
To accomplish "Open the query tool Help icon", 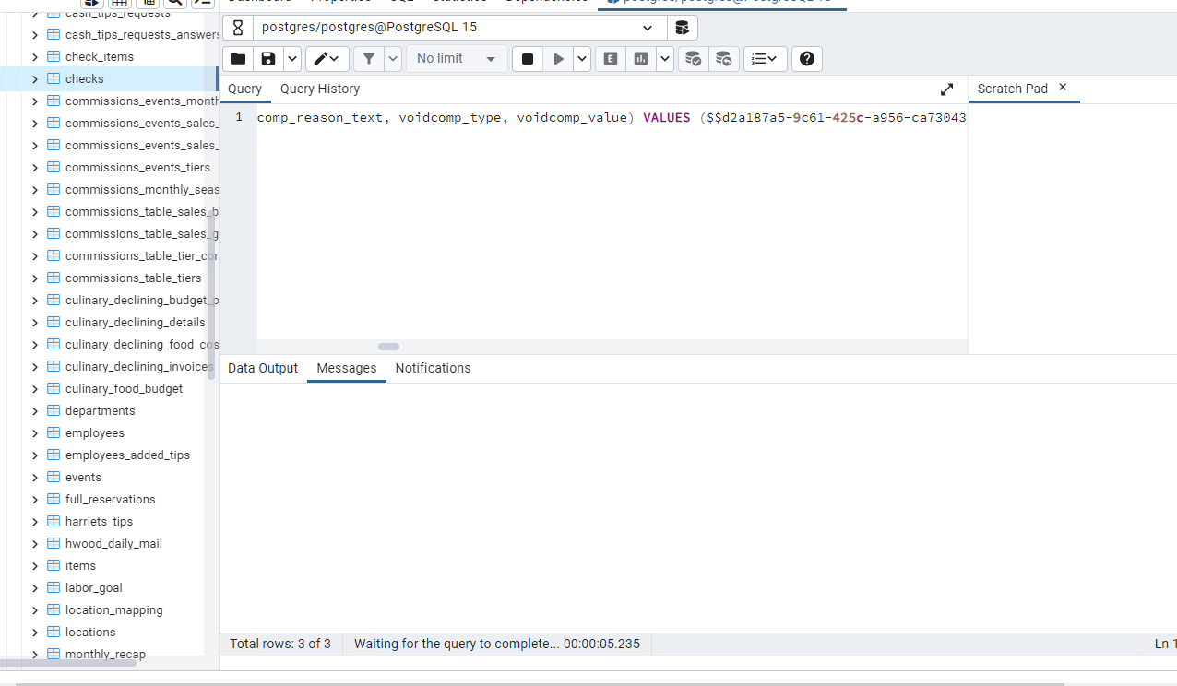I will point(807,59).
